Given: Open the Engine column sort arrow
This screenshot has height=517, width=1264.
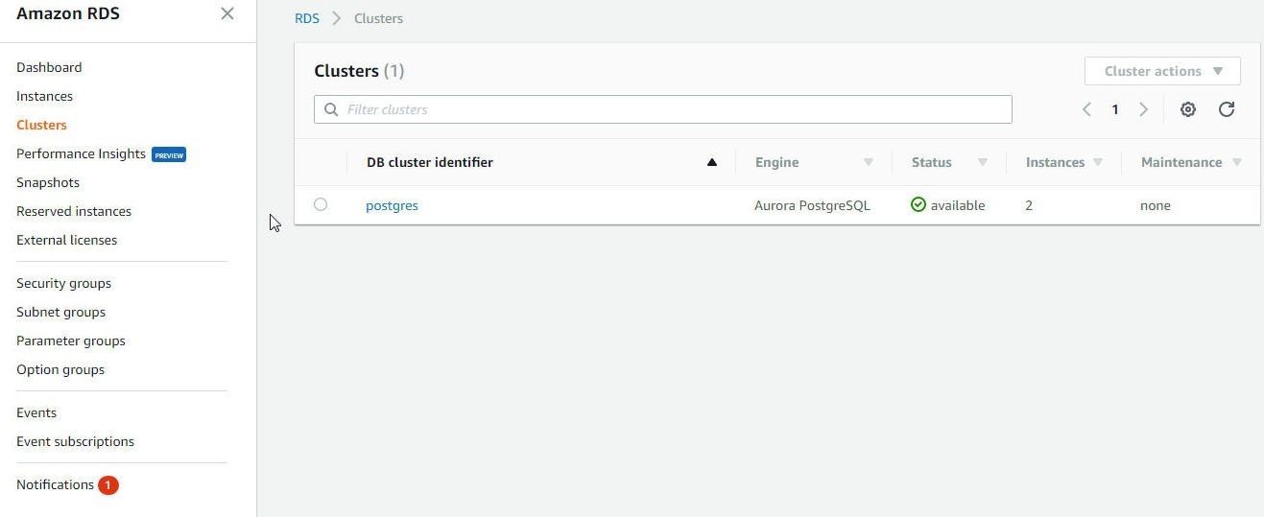Looking at the screenshot, I should click(x=869, y=162).
